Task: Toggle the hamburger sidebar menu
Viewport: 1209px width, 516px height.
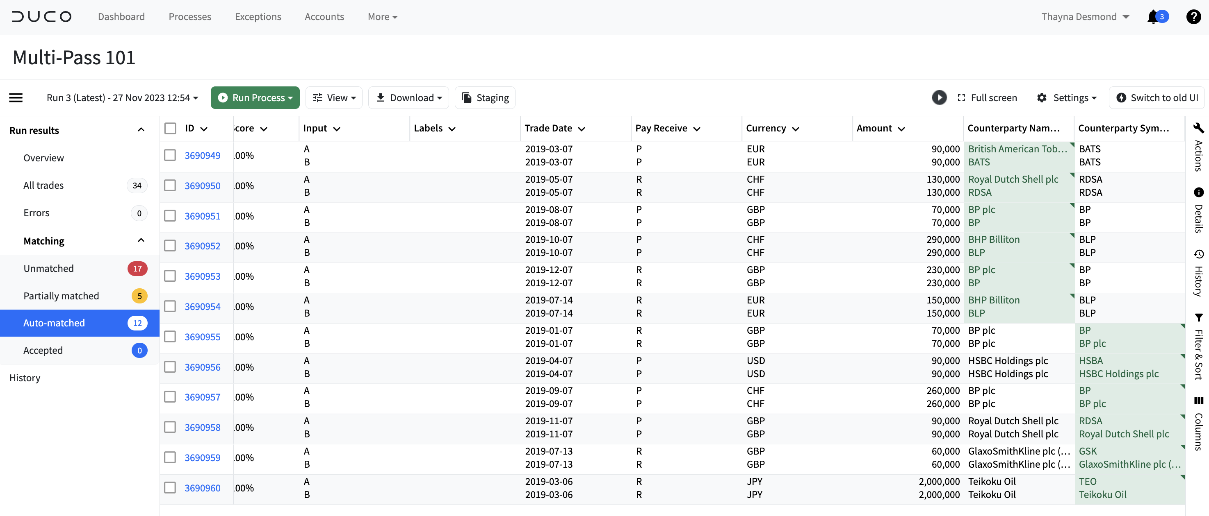Action: click(16, 98)
